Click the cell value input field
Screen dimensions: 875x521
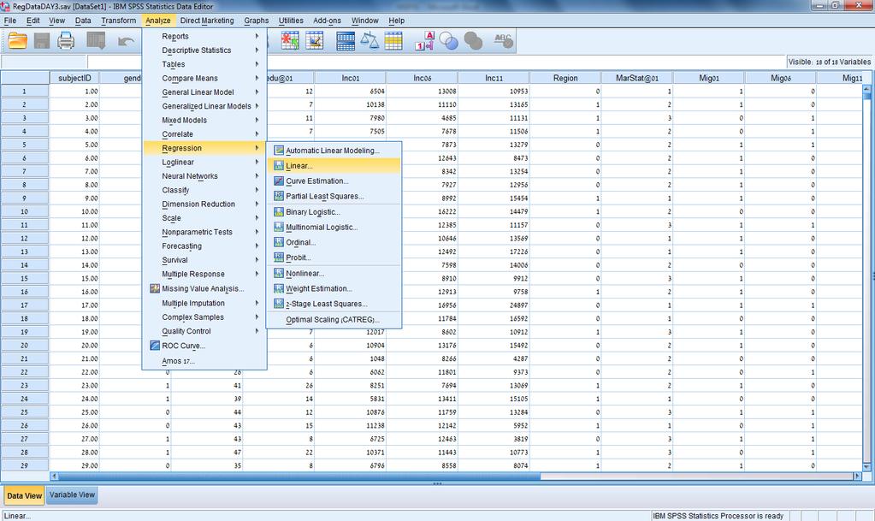tap(435, 62)
